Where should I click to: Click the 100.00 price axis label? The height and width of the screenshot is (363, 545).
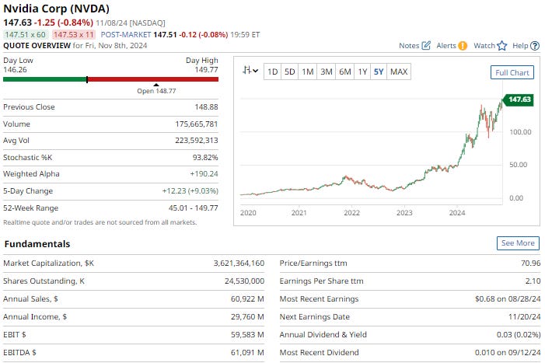[x=520, y=132]
